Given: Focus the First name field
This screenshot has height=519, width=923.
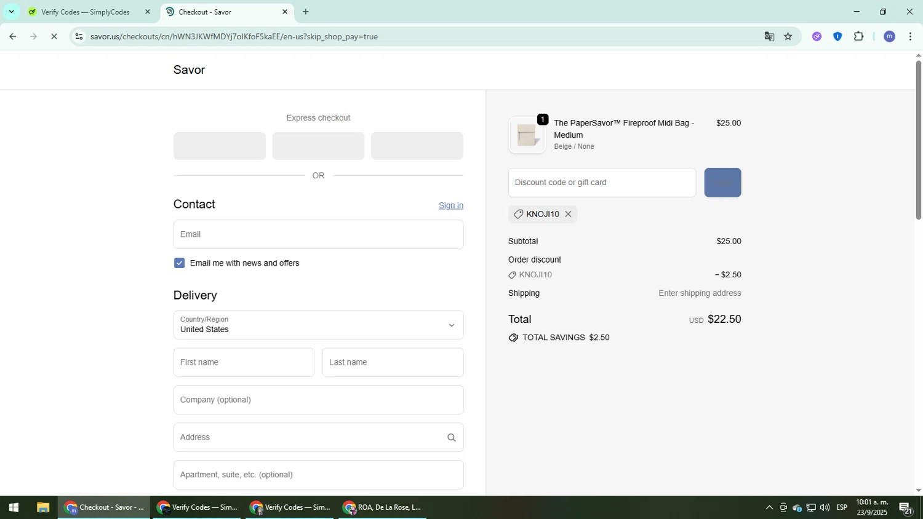Looking at the screenshot, I should tap(244, 362).
